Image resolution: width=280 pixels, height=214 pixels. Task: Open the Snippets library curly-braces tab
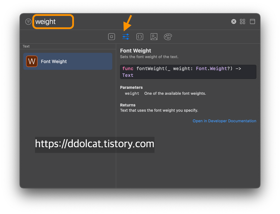point(140,37)
